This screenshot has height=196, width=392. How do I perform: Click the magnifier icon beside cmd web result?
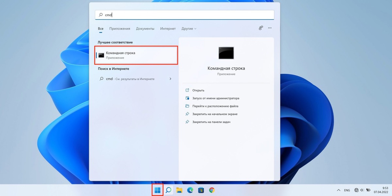coord(102,79)
